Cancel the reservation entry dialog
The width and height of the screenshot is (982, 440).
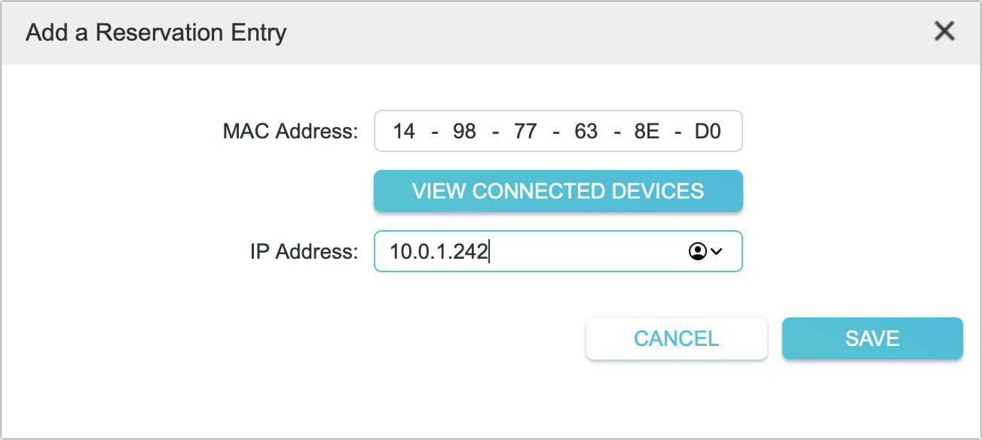676,338
